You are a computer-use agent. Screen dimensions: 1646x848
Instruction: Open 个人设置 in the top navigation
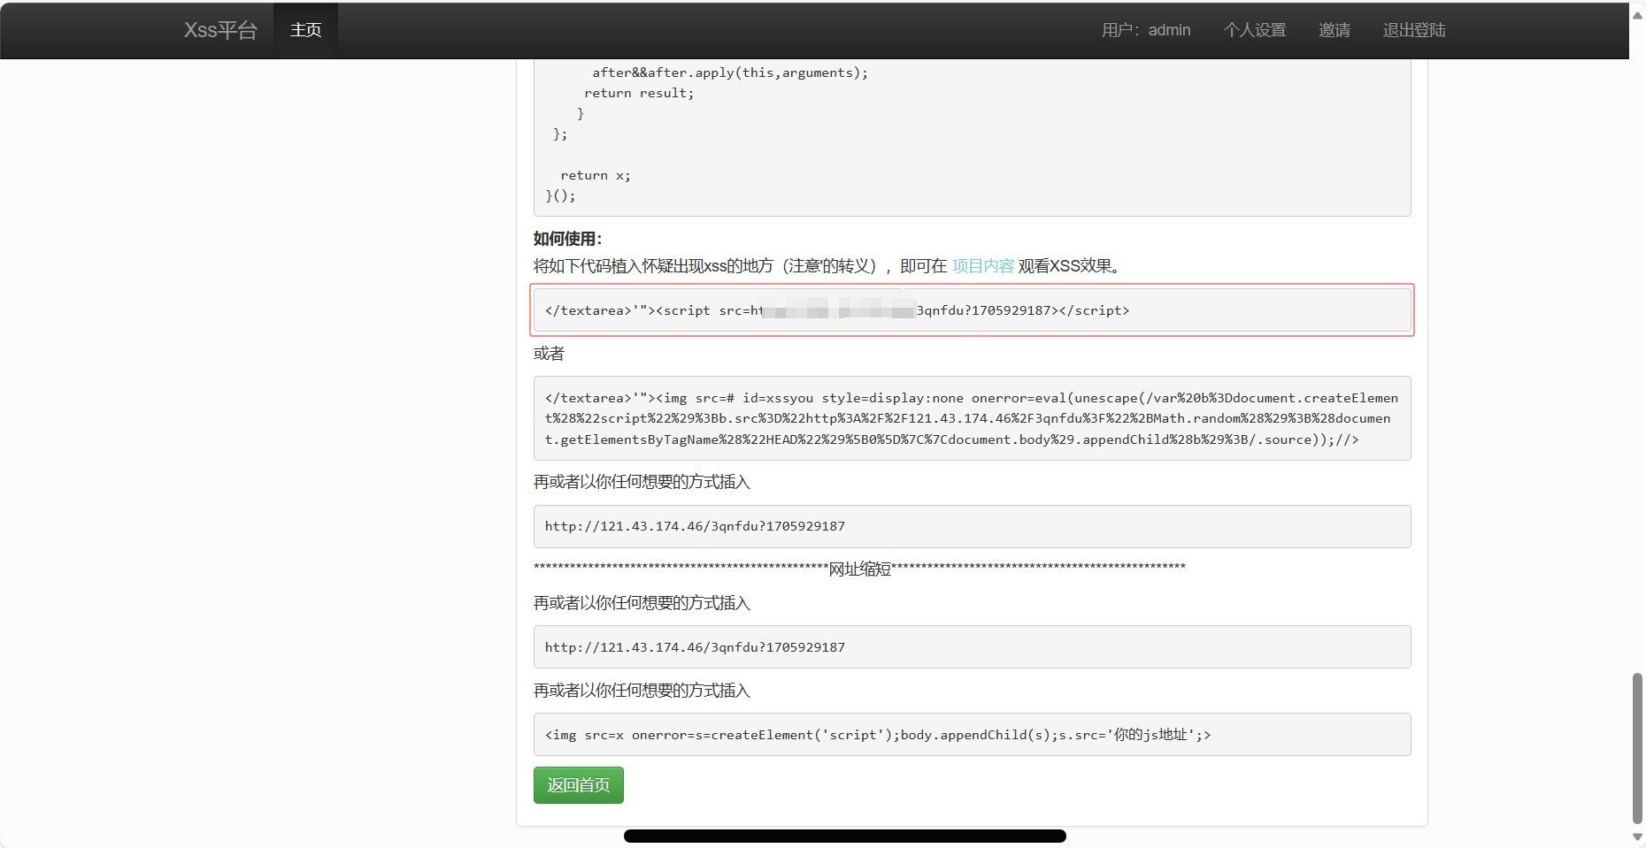tap(1255, 30)
